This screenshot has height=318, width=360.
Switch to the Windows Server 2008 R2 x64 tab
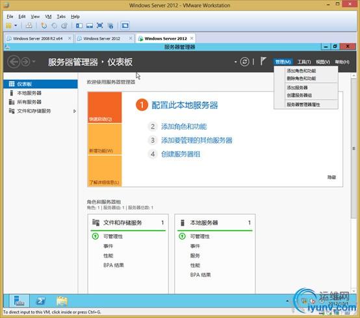tap(38, 38)
